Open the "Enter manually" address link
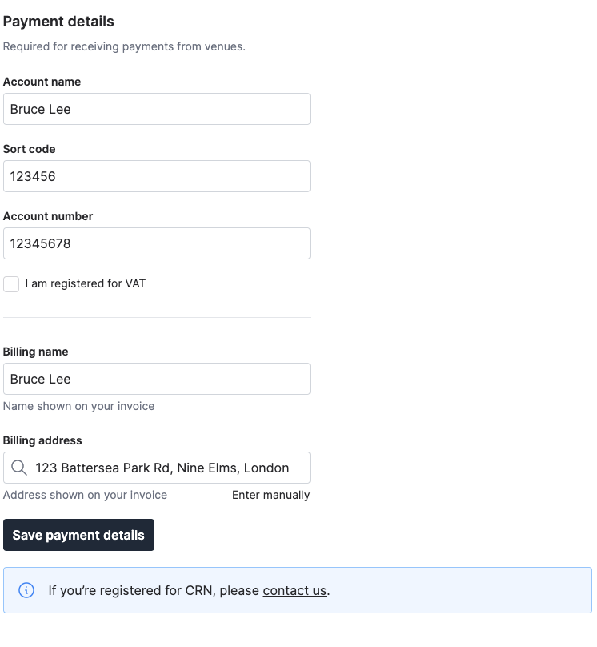The width and height of the screenshot is (597, 647). tap(270, 495)
